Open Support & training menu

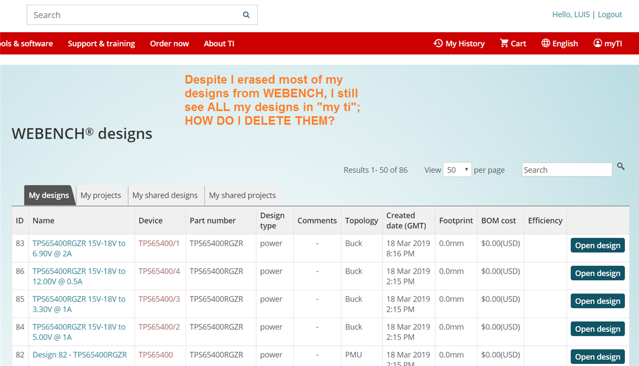(x=101, y=44)
